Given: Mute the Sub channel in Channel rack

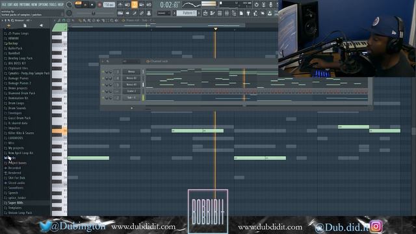Looking at the screenshot, I should 103,98.
